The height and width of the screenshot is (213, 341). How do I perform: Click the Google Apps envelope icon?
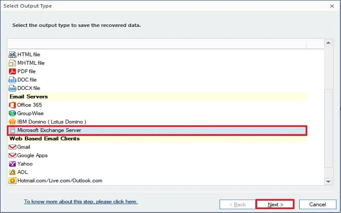coord(12,155)
